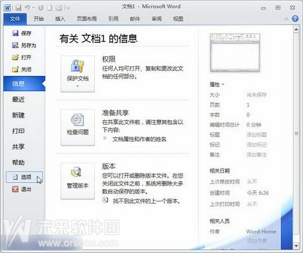Expand the 属性 (Properties) dropdown arrow
This screenshot has width=303, height=253.
[223, 85]
